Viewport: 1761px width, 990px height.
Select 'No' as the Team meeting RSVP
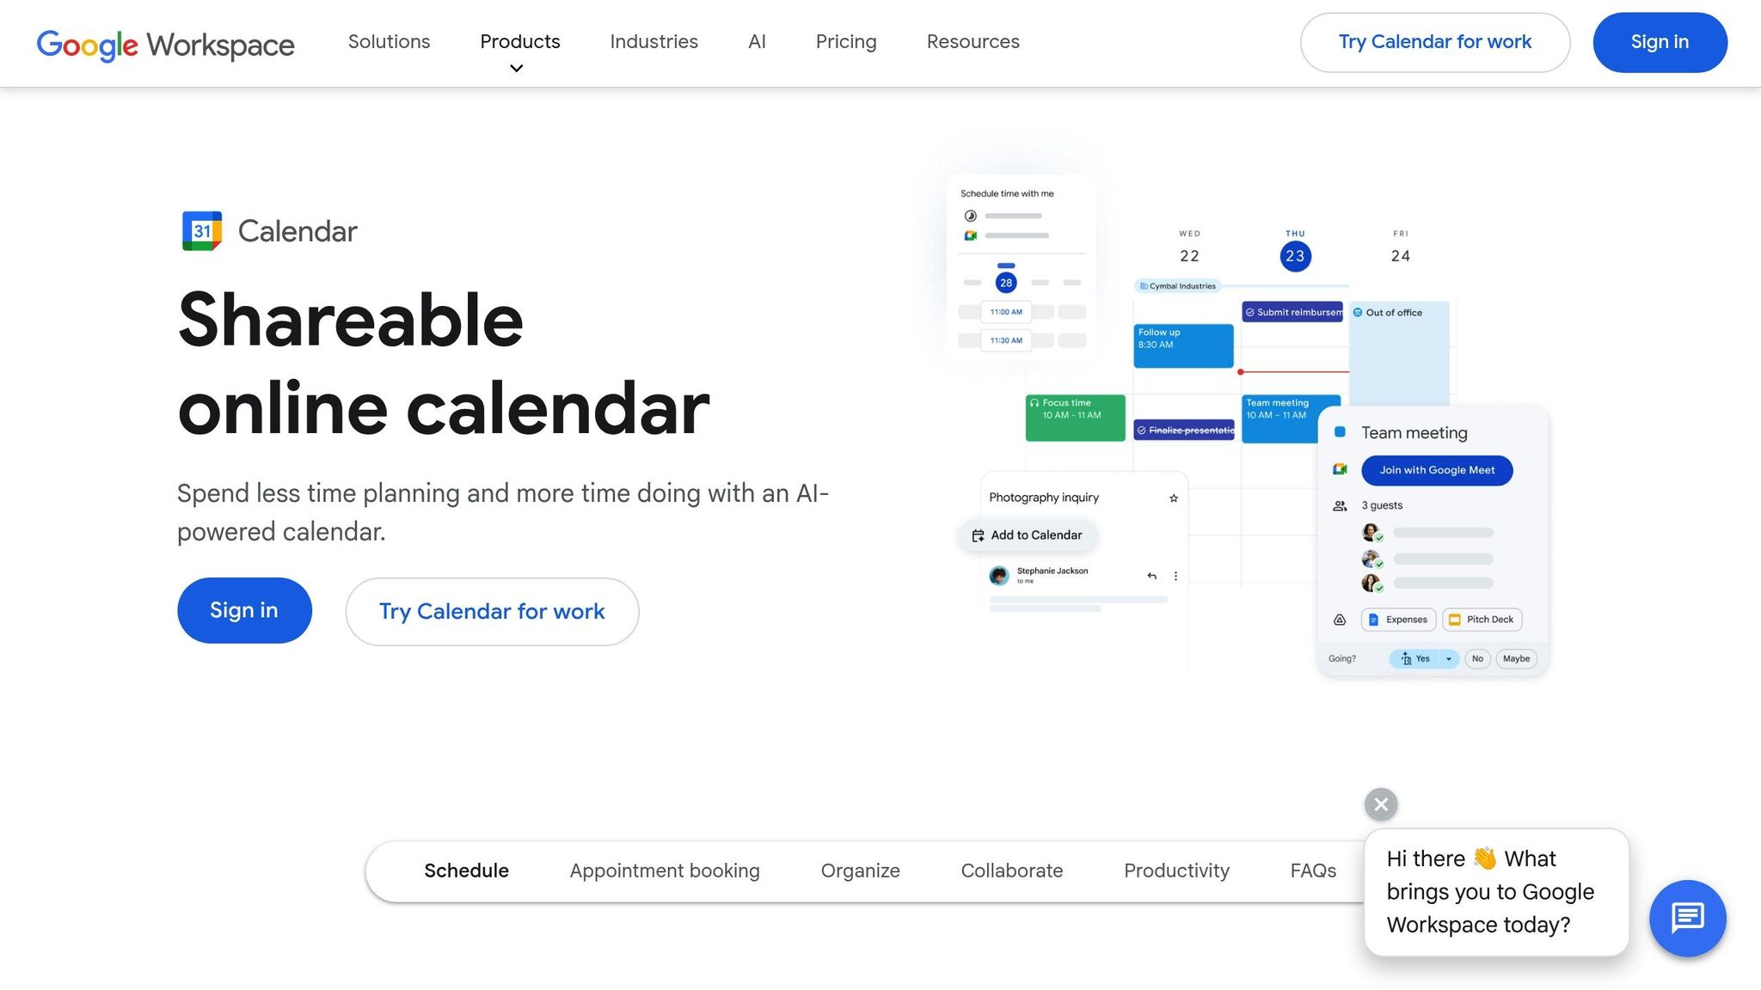coord(1477,658)
